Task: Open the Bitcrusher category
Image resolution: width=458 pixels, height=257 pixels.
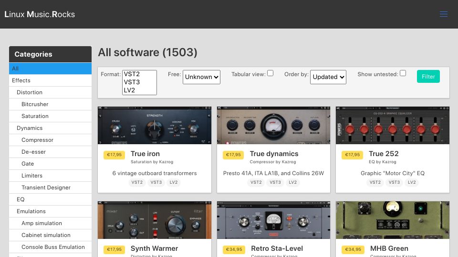Action: tap(50, 104)
